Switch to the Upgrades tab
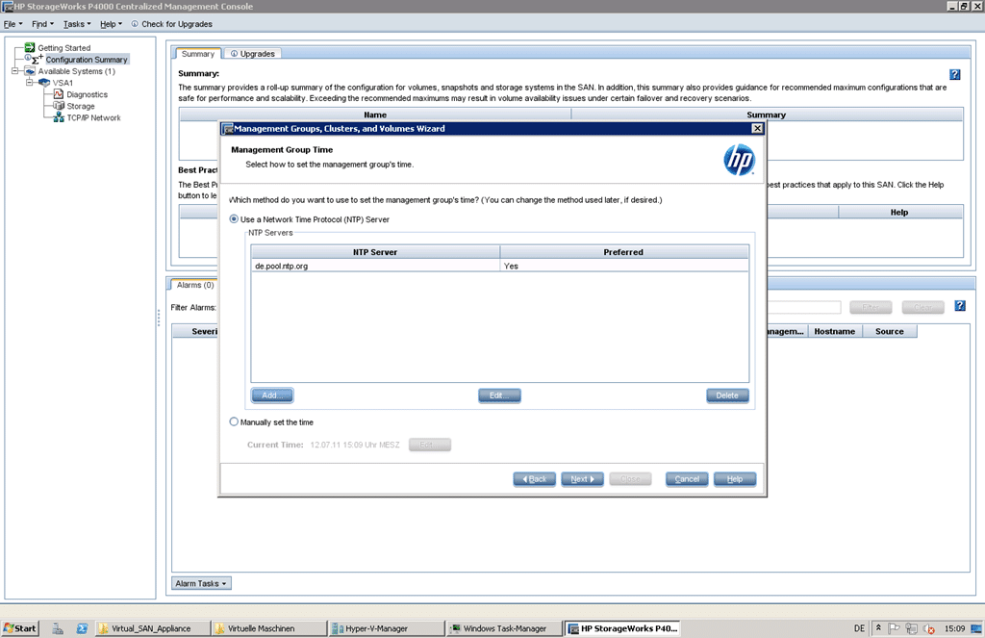Screen dimensions: 985x638 (253, 54)
